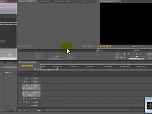The width and height of the screenshot is (152, 114).
Task: Toggle sync lock for Video 2 track
Action: pyautogui.click(x=27, y=82)
